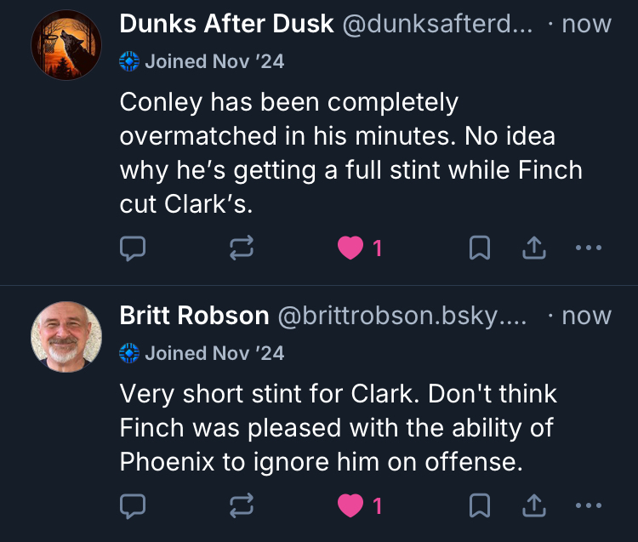
Task: Share the Dunks After Dusk post
Action: point(533,248)
